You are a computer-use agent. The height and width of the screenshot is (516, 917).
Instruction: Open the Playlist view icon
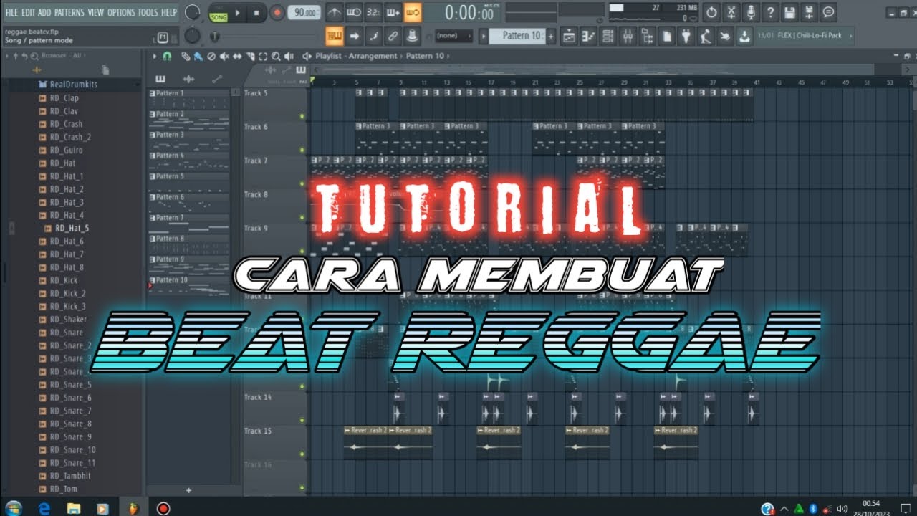(x=569, y=35)
